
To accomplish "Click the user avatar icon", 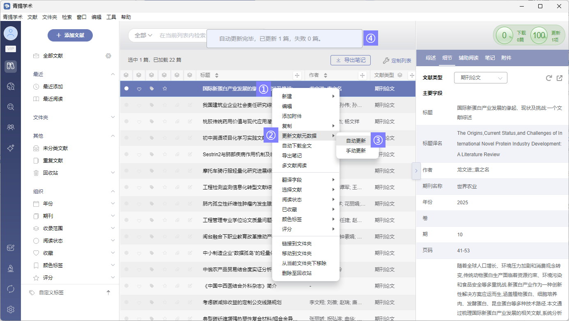I will 11,33.
